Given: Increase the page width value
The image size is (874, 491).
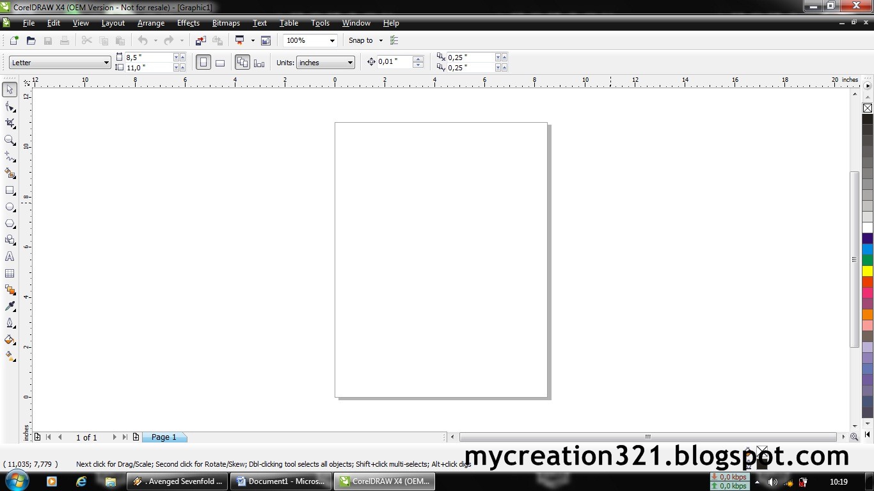Looking at the screenshot, I should [183, 56].
